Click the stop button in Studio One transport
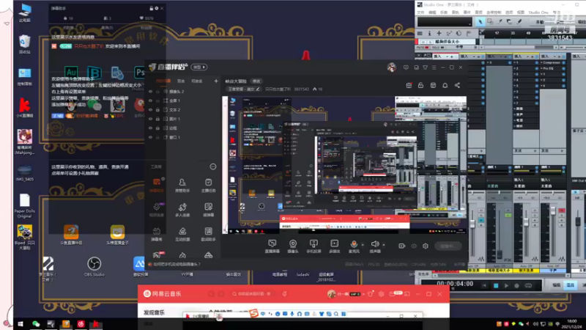586x330 pixels. 496,285
